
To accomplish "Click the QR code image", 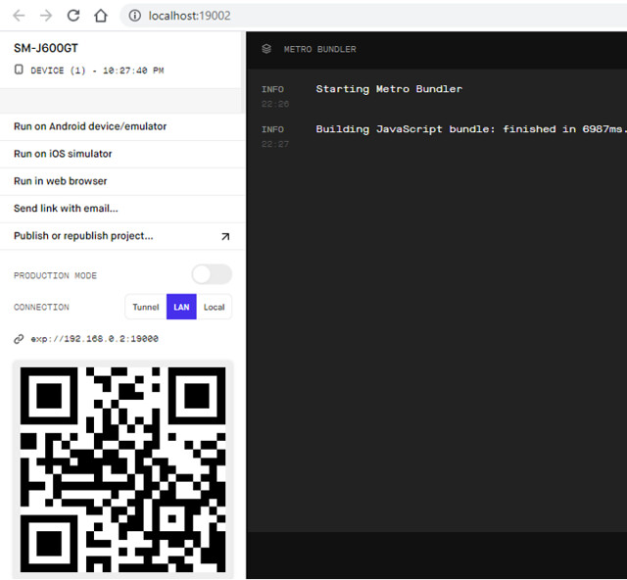I will 122,469.
